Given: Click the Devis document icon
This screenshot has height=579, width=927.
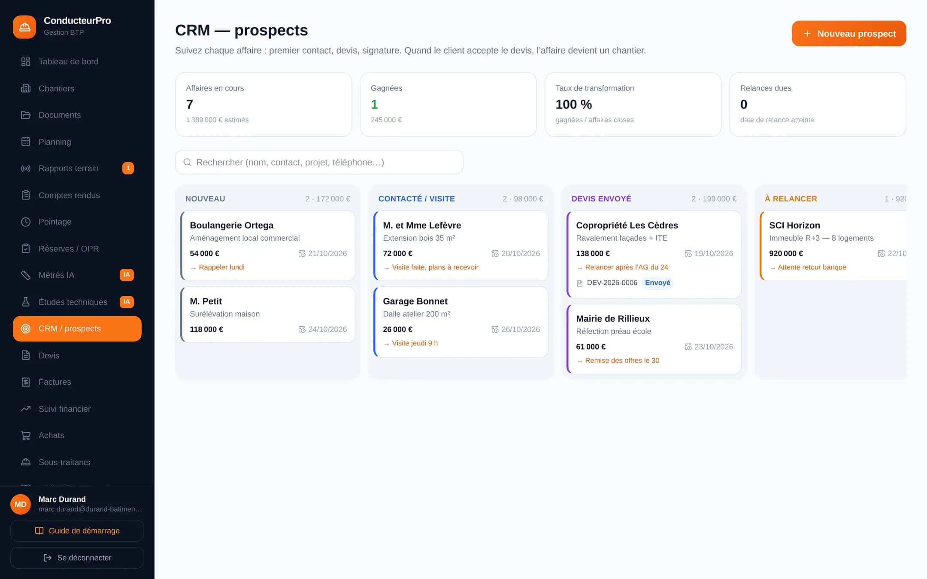Looking at the screenshot, I should [26, 356].
